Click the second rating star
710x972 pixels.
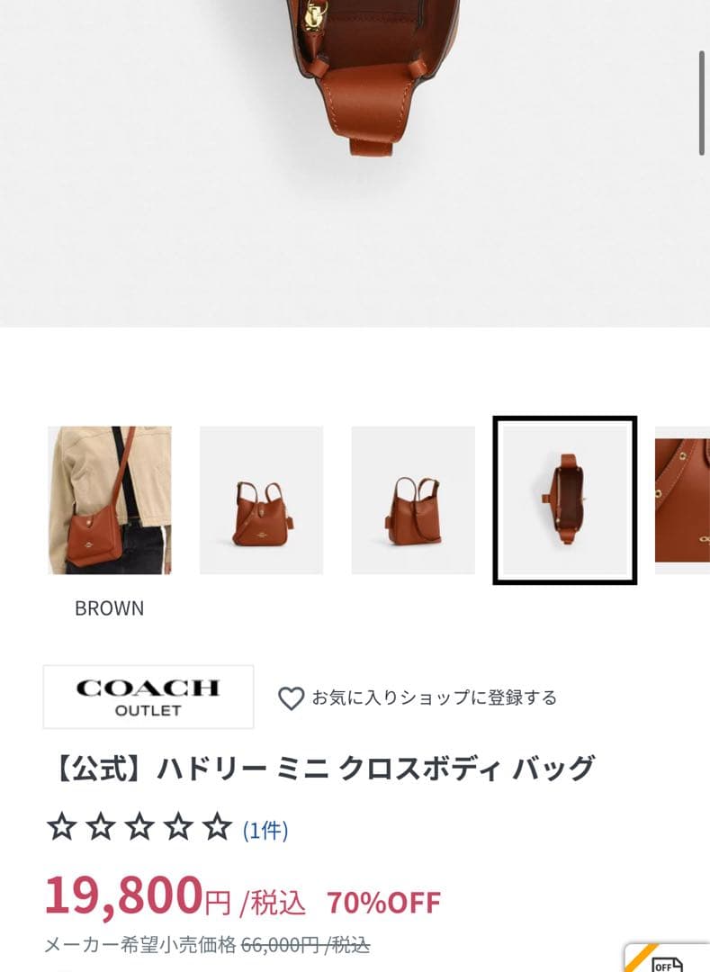(x=101, y=827)
